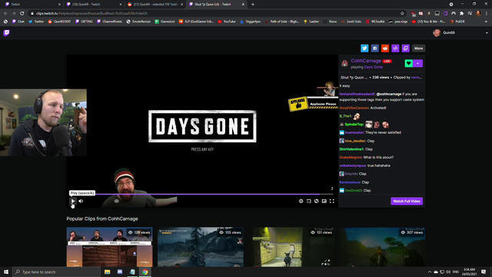Open YouTube bookmark

tap(227, 22)
